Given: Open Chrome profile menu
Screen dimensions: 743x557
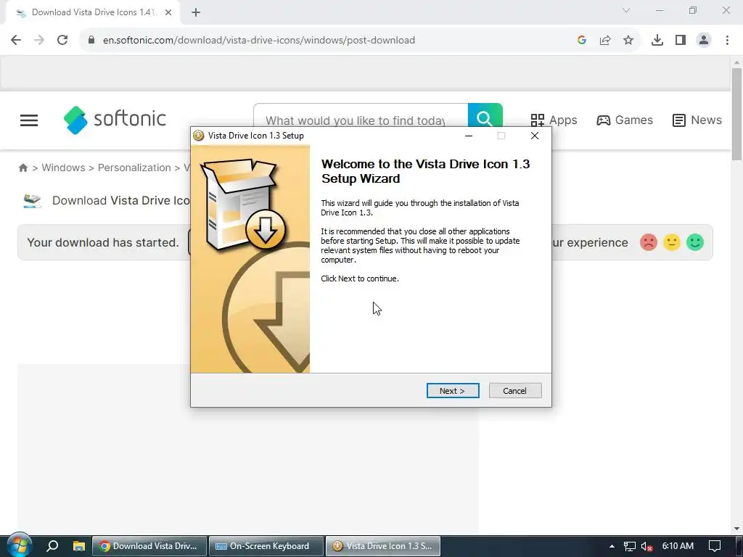Looking at the screenshot, I should [704, 41].
